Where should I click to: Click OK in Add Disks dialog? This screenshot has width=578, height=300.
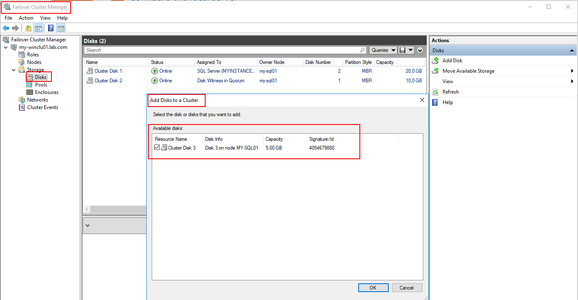pyautogui.click(x=373, y=287)
